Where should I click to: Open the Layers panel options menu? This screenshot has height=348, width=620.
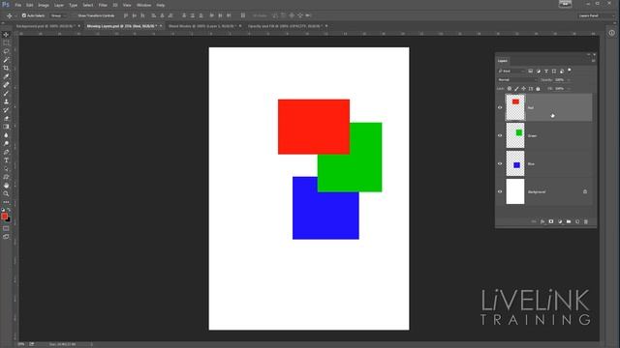tap(593, 61)
